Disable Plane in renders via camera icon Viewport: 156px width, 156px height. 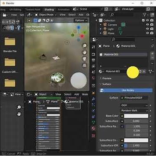click(152, 33)
